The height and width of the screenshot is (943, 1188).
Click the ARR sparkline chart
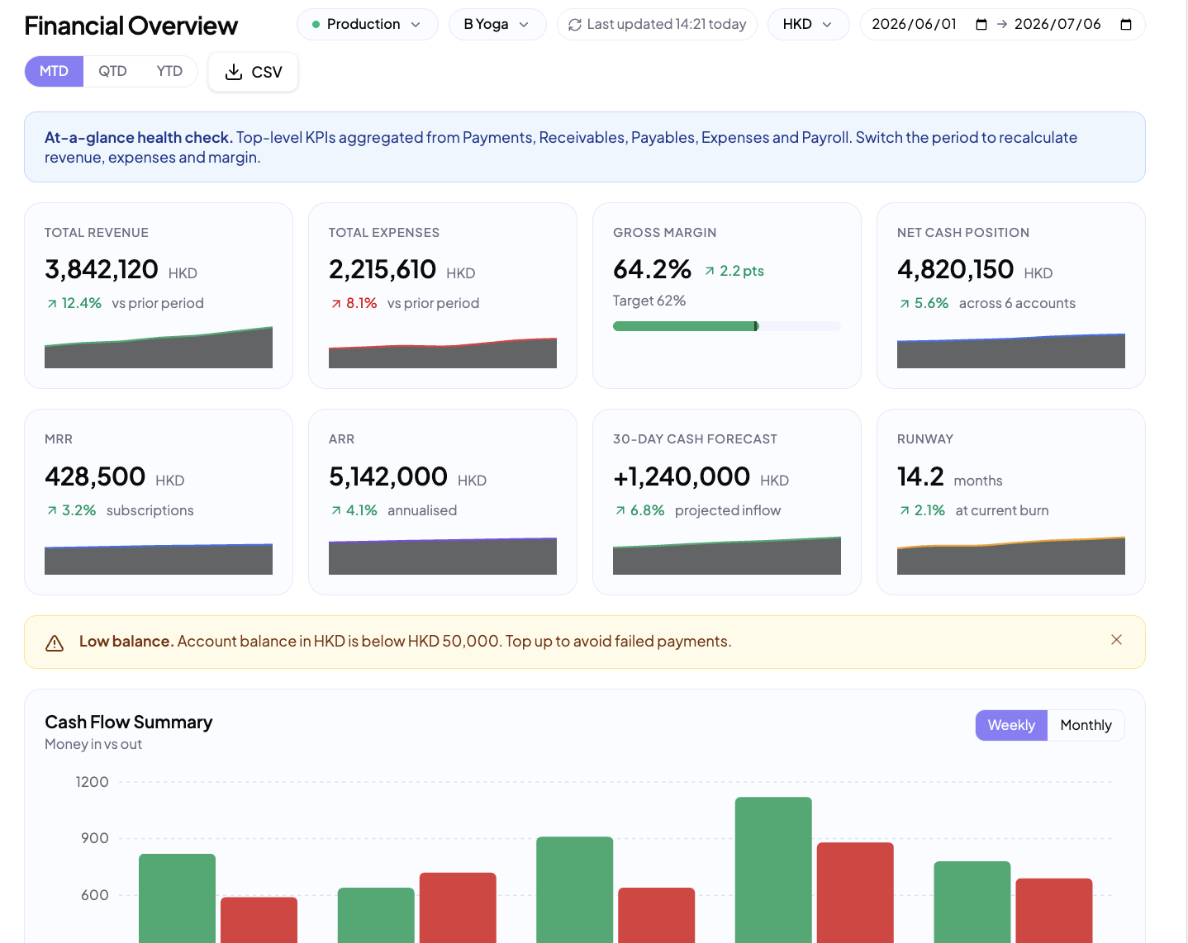[443, 557]
